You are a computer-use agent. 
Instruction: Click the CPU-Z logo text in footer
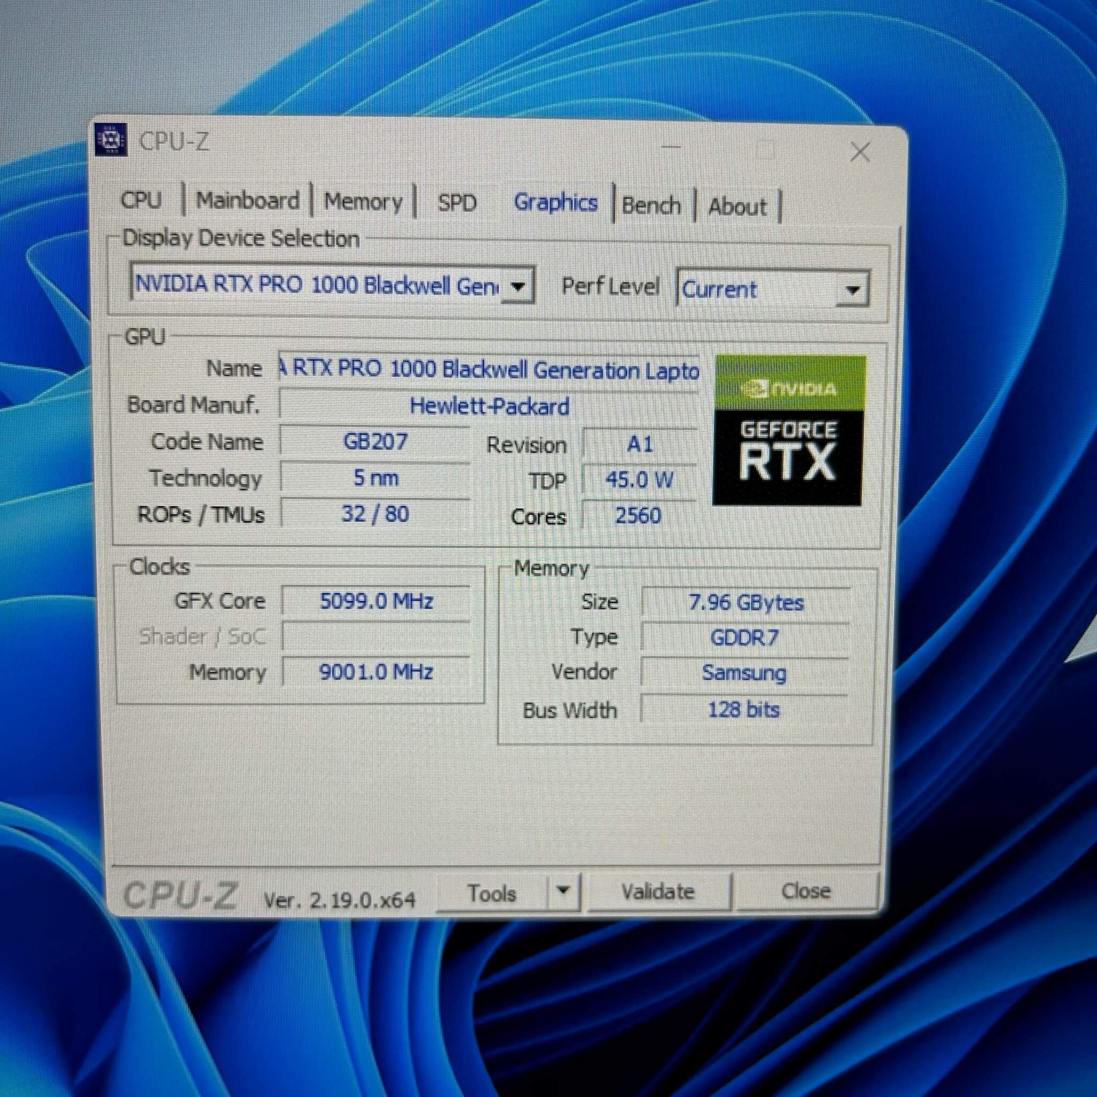179,896
